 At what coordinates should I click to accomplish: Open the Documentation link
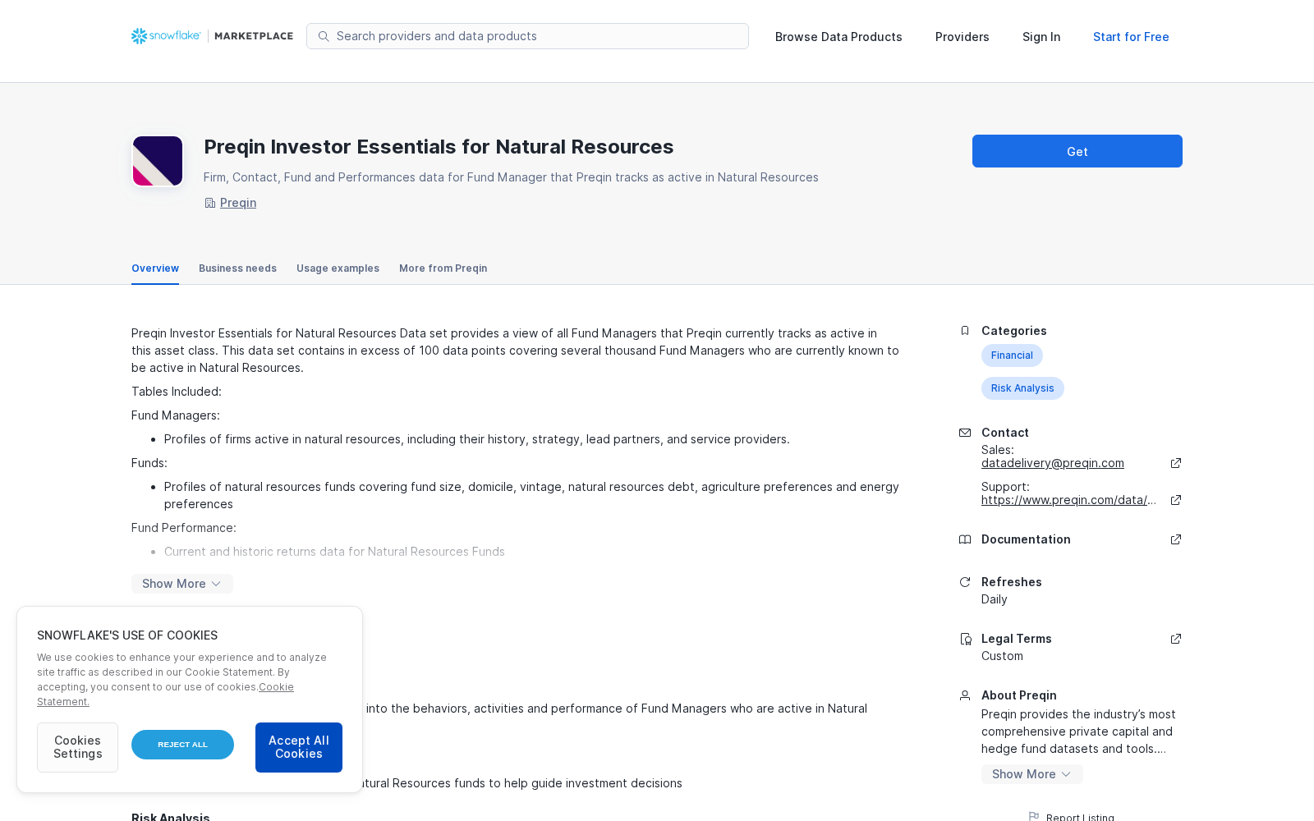(1026, 539)
